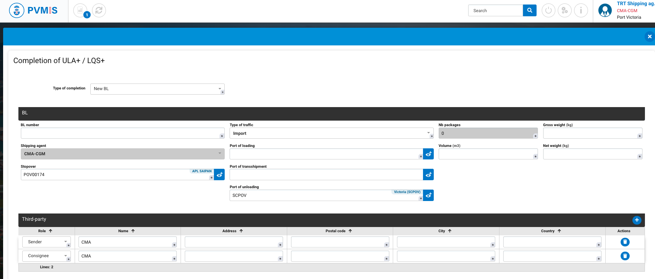Expand the Type of completion dropdown
This screenshot has width=655, height=279.
[x=157, y=89]
